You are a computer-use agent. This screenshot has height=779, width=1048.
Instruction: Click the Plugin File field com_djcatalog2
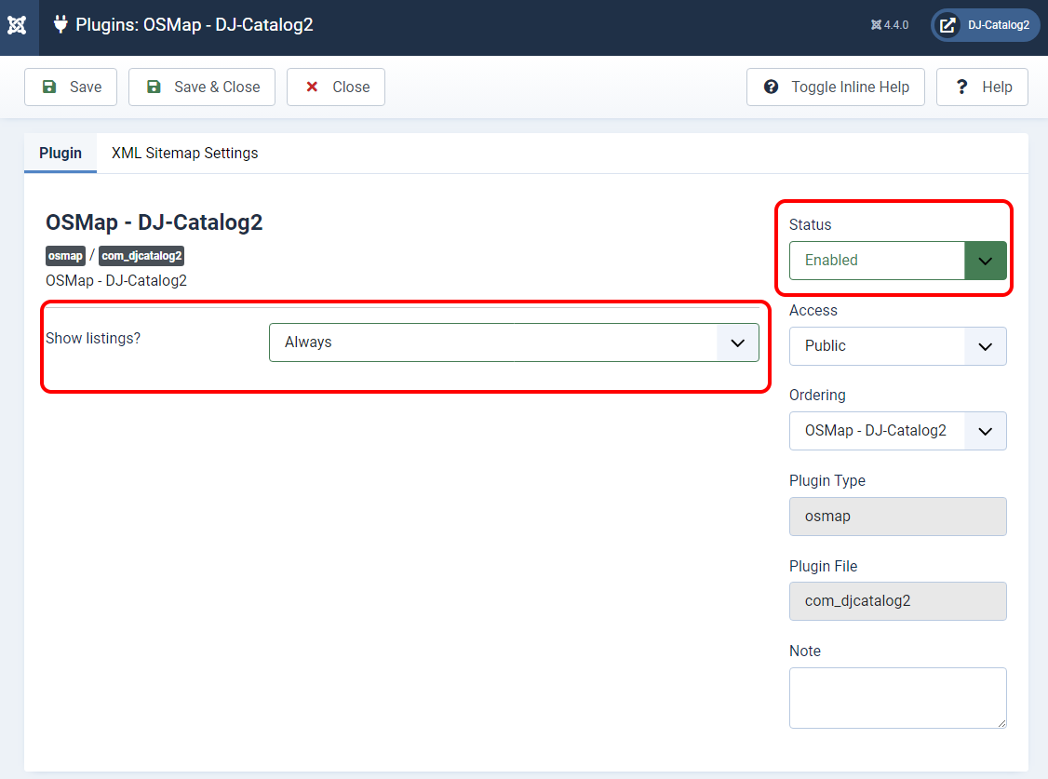(x=897, y=601)
